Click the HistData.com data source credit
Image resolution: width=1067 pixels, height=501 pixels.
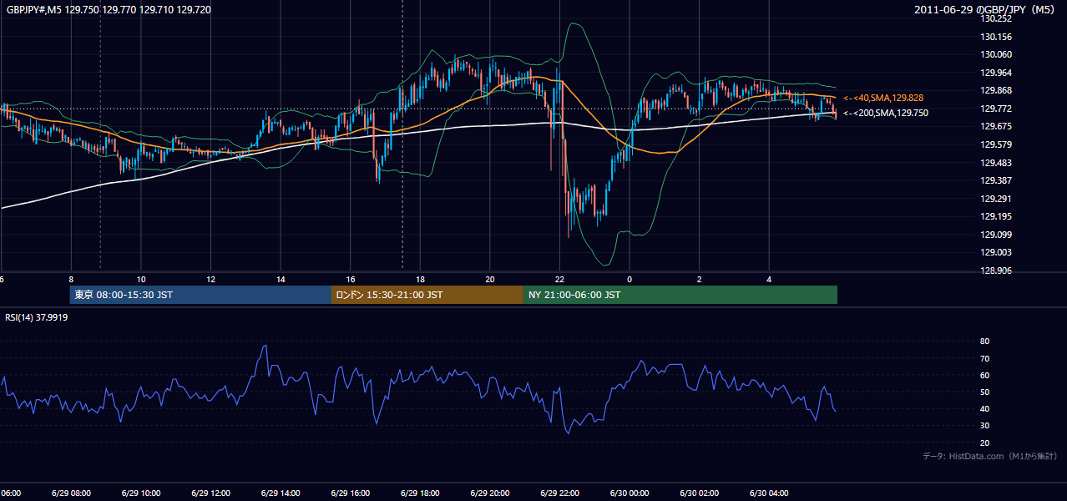pos(990,456)
